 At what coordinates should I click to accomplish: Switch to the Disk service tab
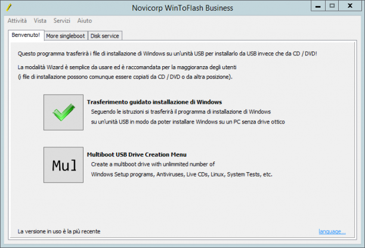tap(105, 36)
